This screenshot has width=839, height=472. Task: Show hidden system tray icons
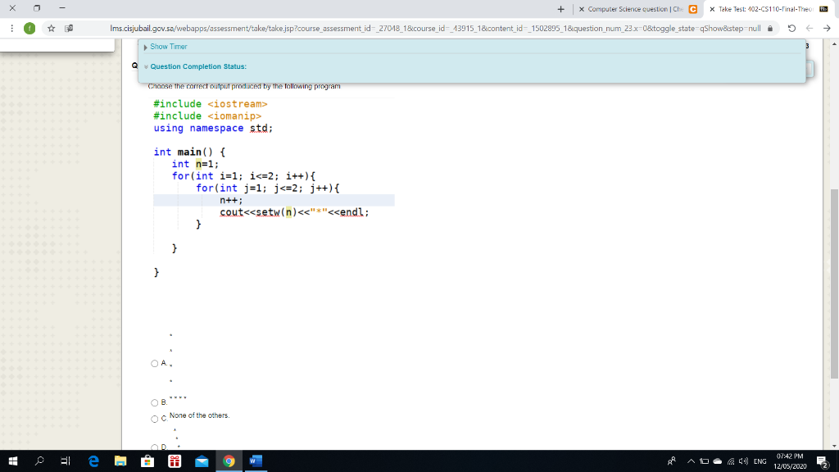[691, 461]
